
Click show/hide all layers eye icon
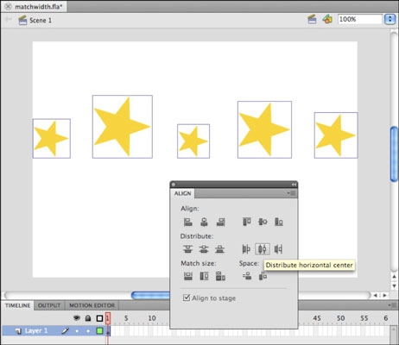(x=77, y=318)
